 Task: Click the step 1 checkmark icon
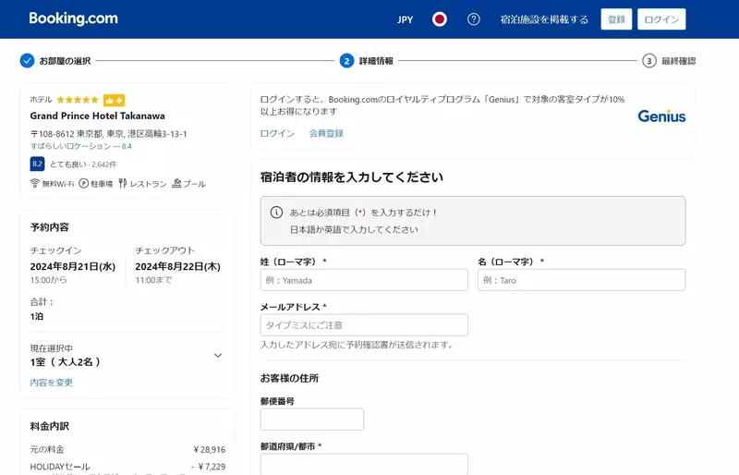pyautogui.click(x=27, y=61)
